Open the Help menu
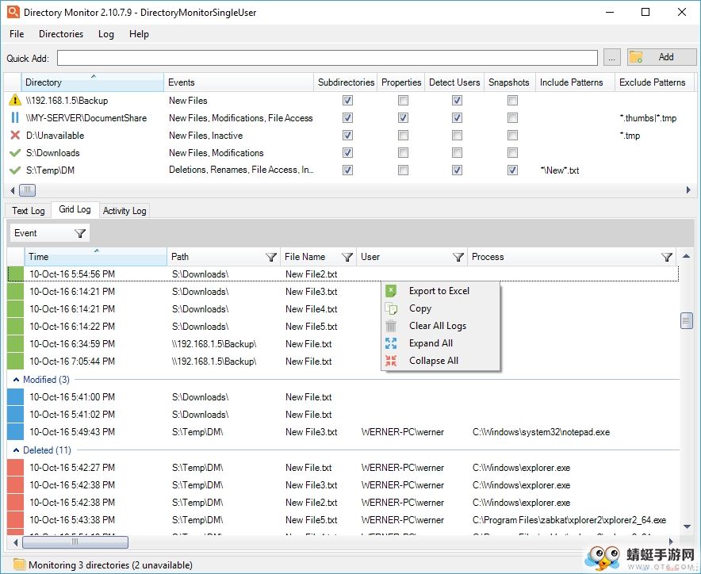 point(139,34)
